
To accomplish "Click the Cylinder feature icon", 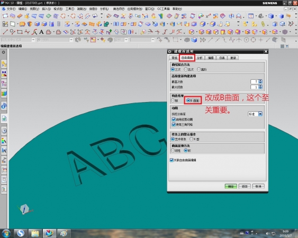I will pos(51,24).
